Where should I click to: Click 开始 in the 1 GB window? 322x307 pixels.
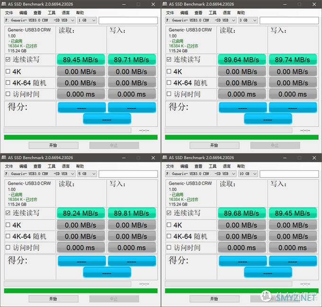54,145
